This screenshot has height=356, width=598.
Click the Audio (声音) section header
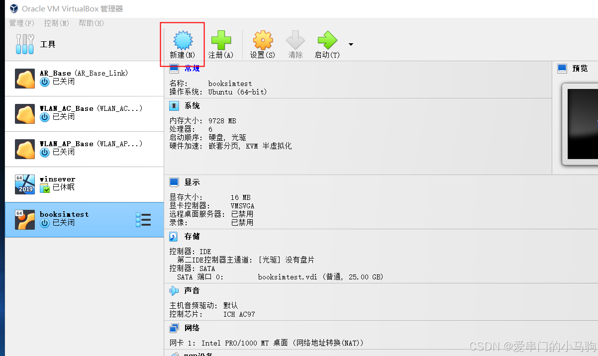click(192, 290)
